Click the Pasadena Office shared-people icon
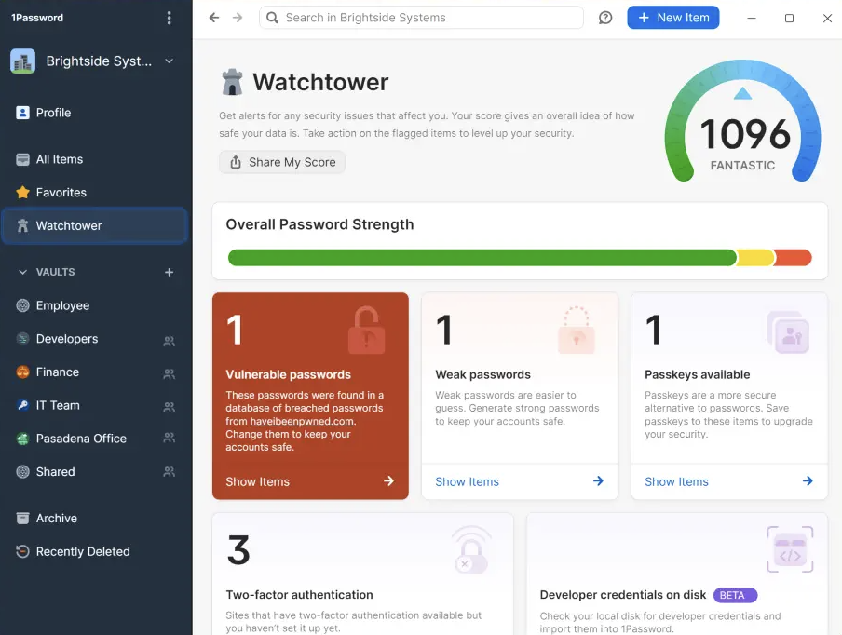This screenshot has width=842, height=635. click(x=169, y=438)
